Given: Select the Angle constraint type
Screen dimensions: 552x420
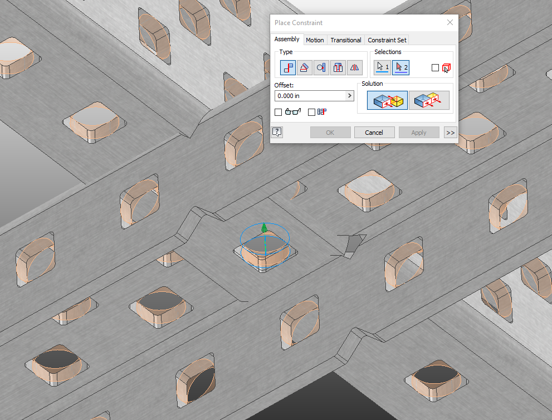Looking at the screenshot, I should (305, 67).
